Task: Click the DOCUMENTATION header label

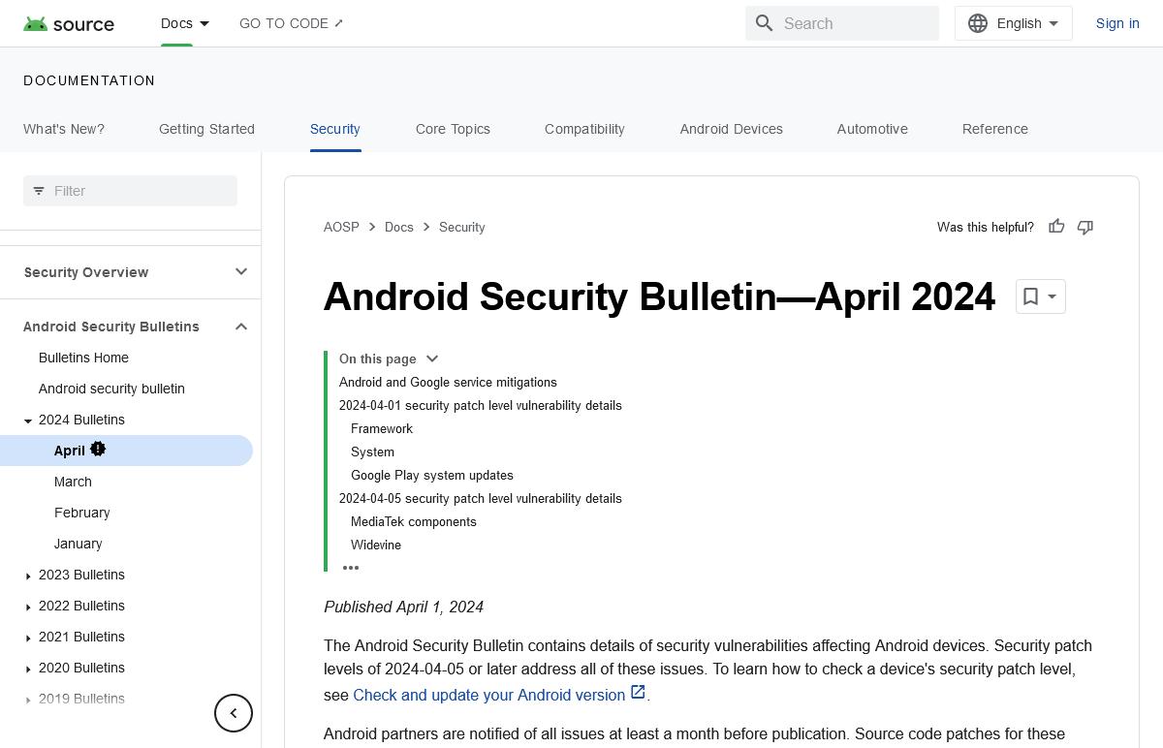Action: tap(89, 80)
